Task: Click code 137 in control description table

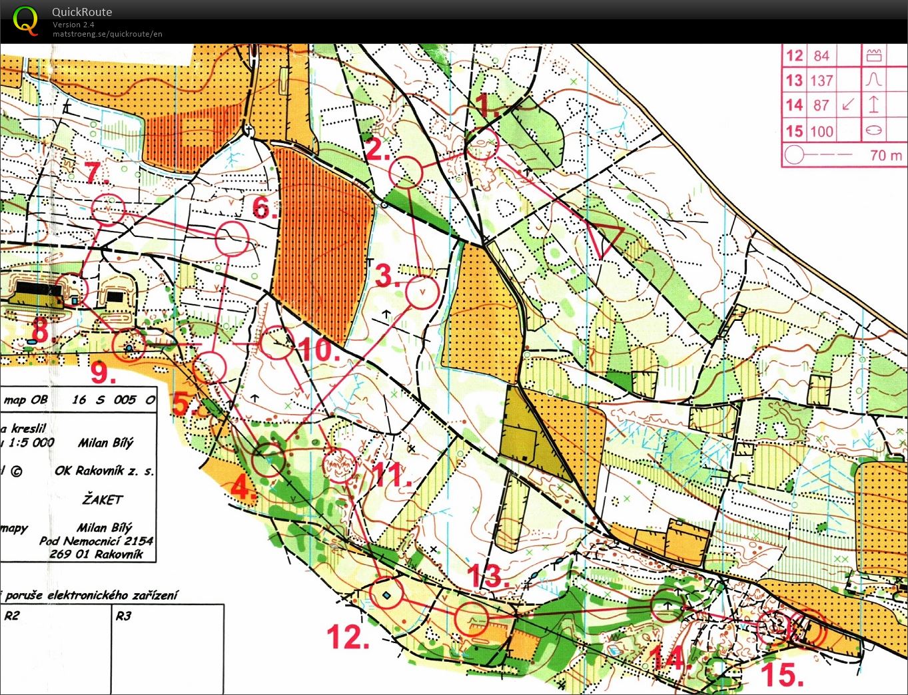Action: click(821, 81)
